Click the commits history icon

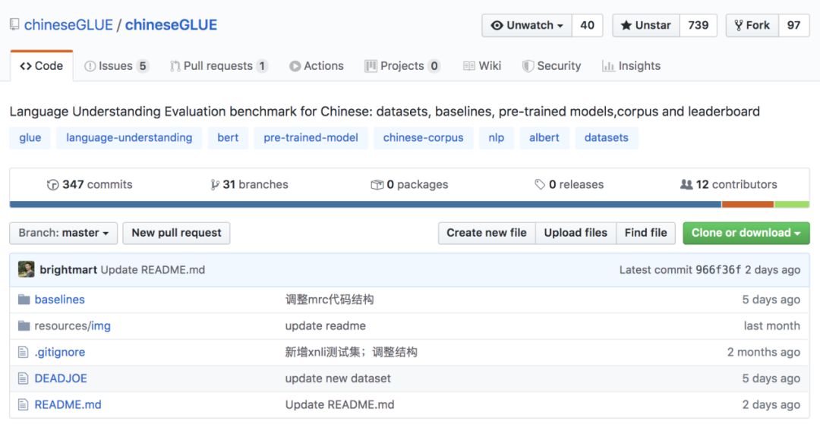[x=52, y=184]
